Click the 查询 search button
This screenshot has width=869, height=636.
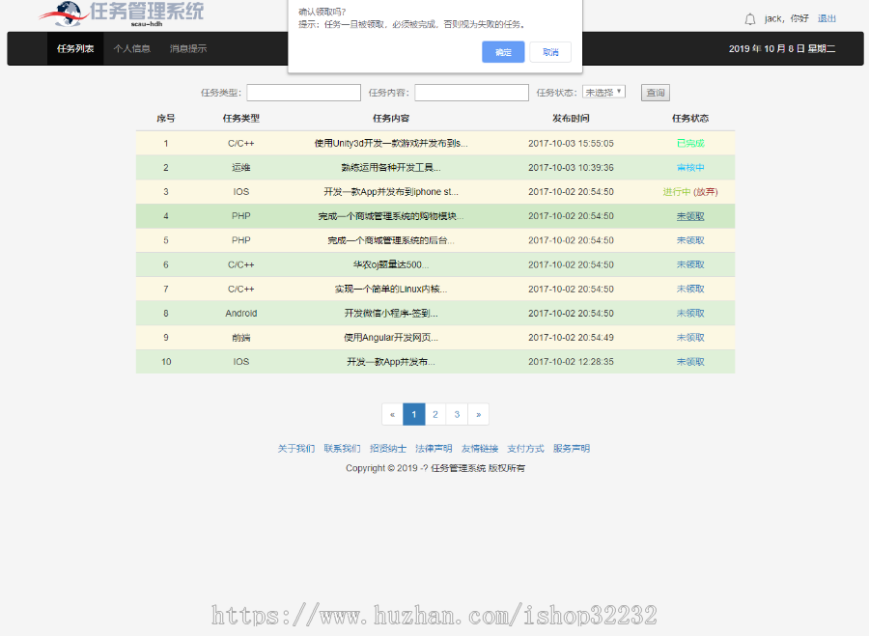pyautogui.click(x=655, y=92)
